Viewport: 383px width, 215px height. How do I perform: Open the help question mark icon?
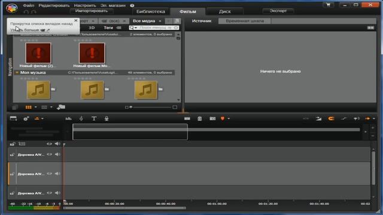click(132, 5)
